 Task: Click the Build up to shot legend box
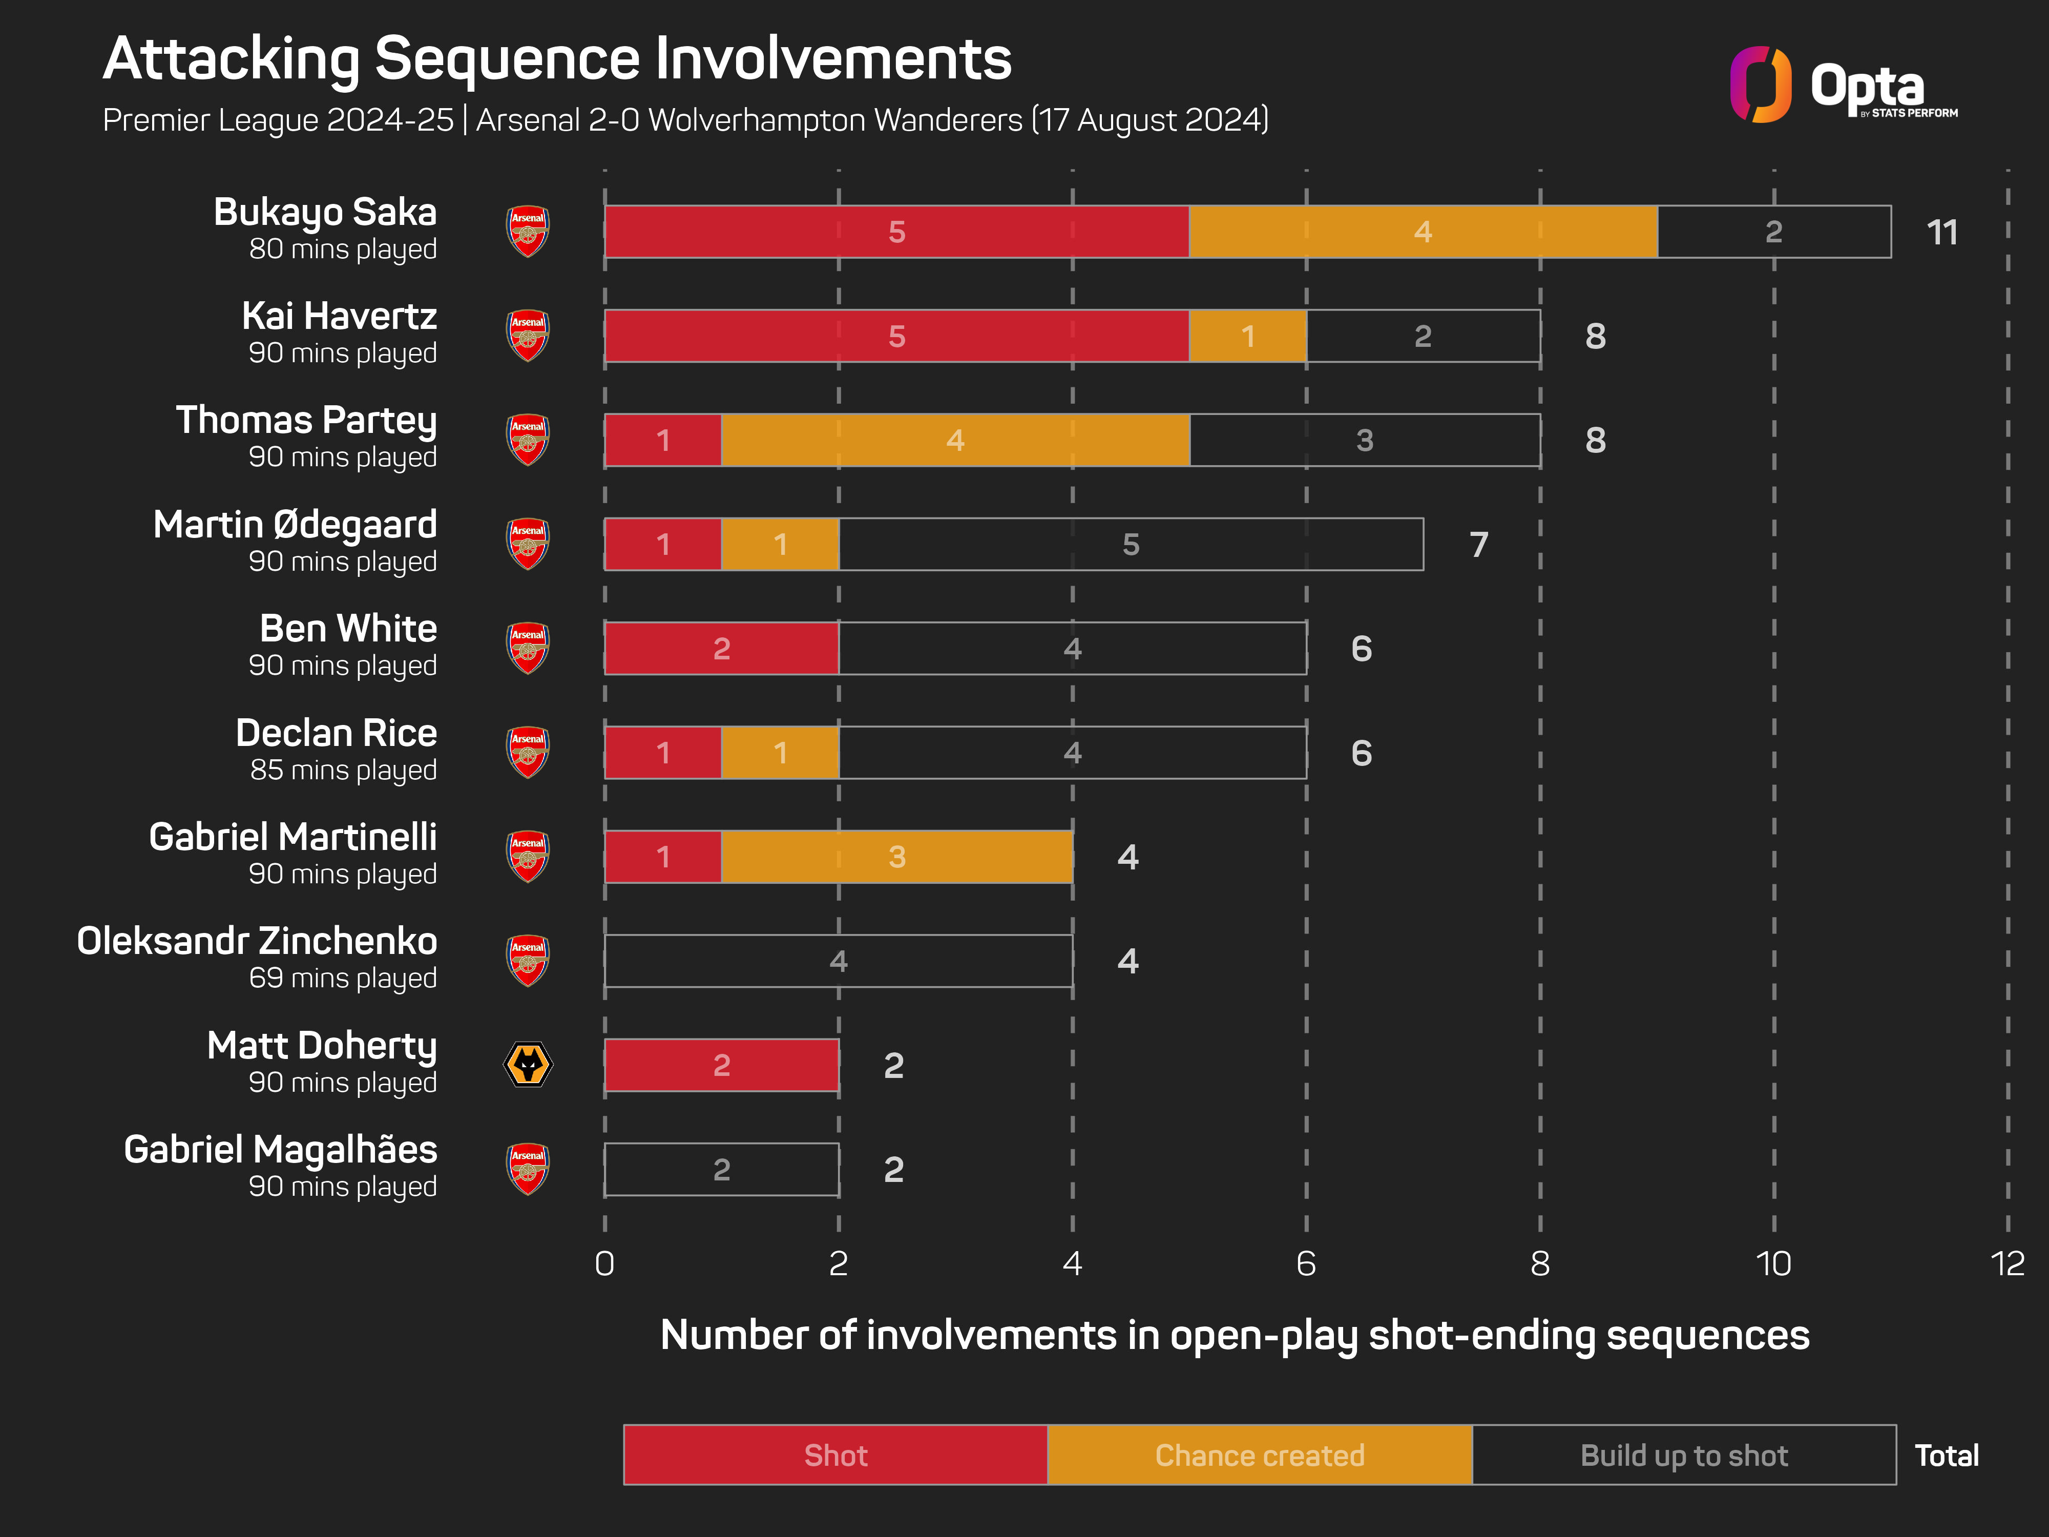(x=1683, y=1455)
